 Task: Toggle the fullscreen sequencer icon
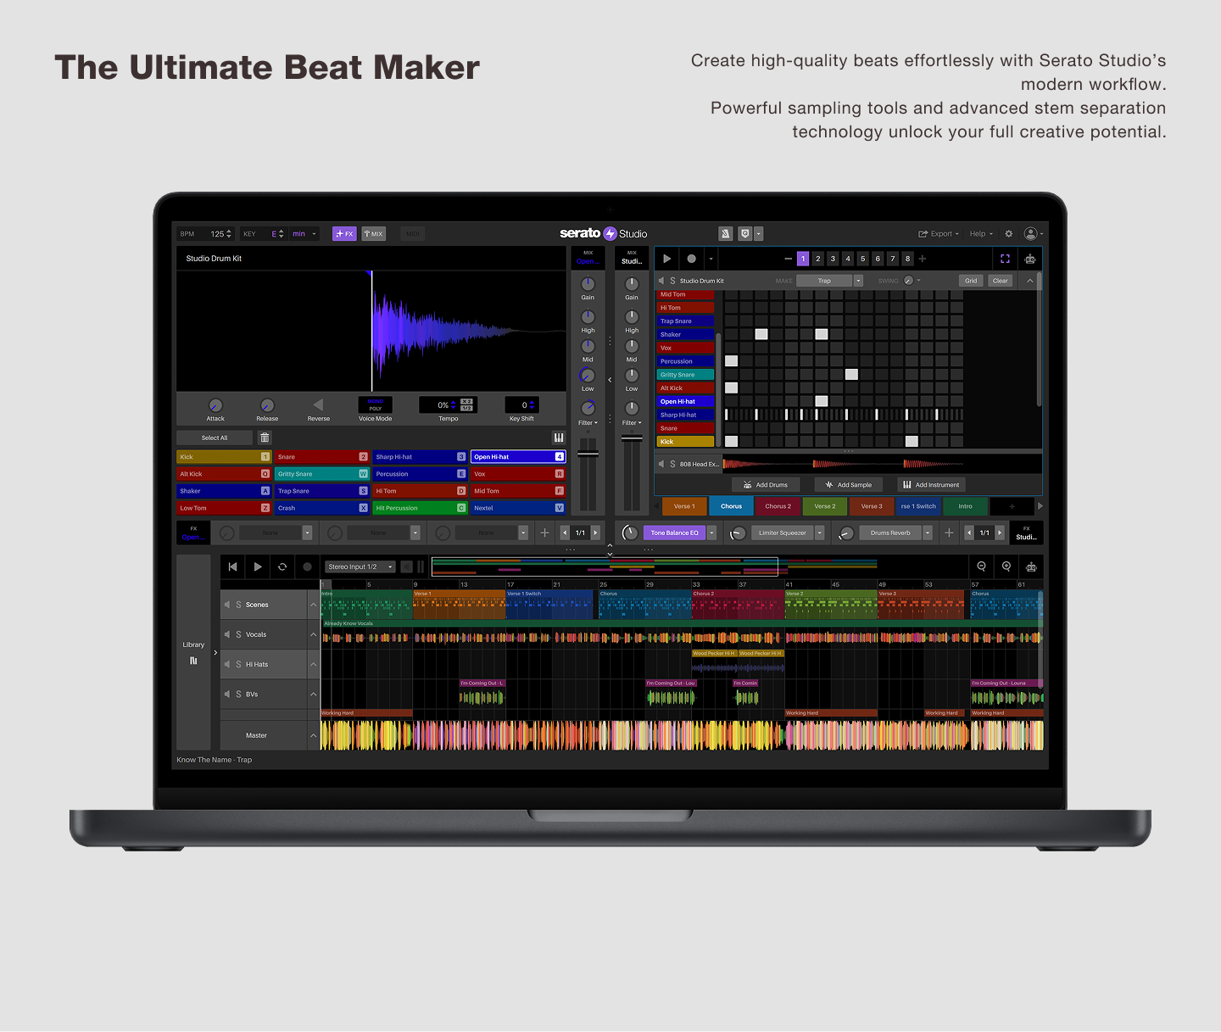1005,259
